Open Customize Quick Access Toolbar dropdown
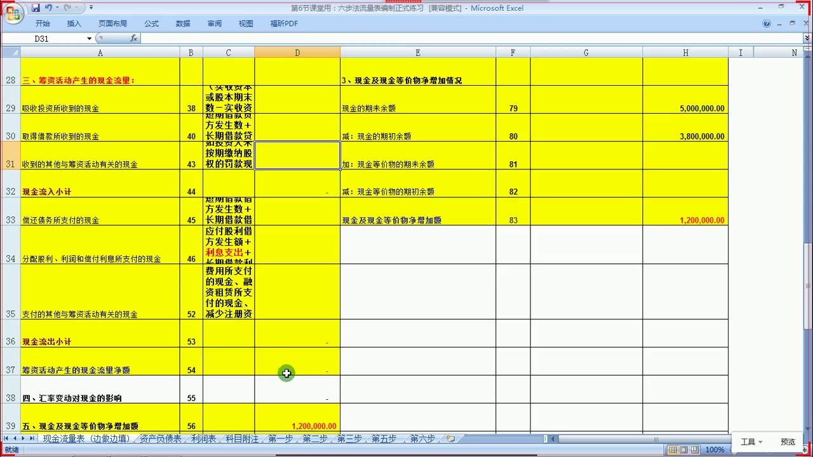 pos(91,8)
